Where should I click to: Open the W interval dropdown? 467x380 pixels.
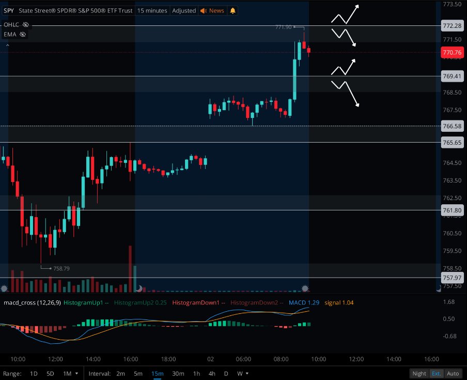click(242, 373)
